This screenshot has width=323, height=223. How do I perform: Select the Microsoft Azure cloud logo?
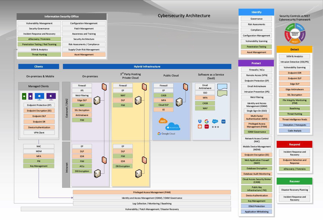click(x=173, y=127)
